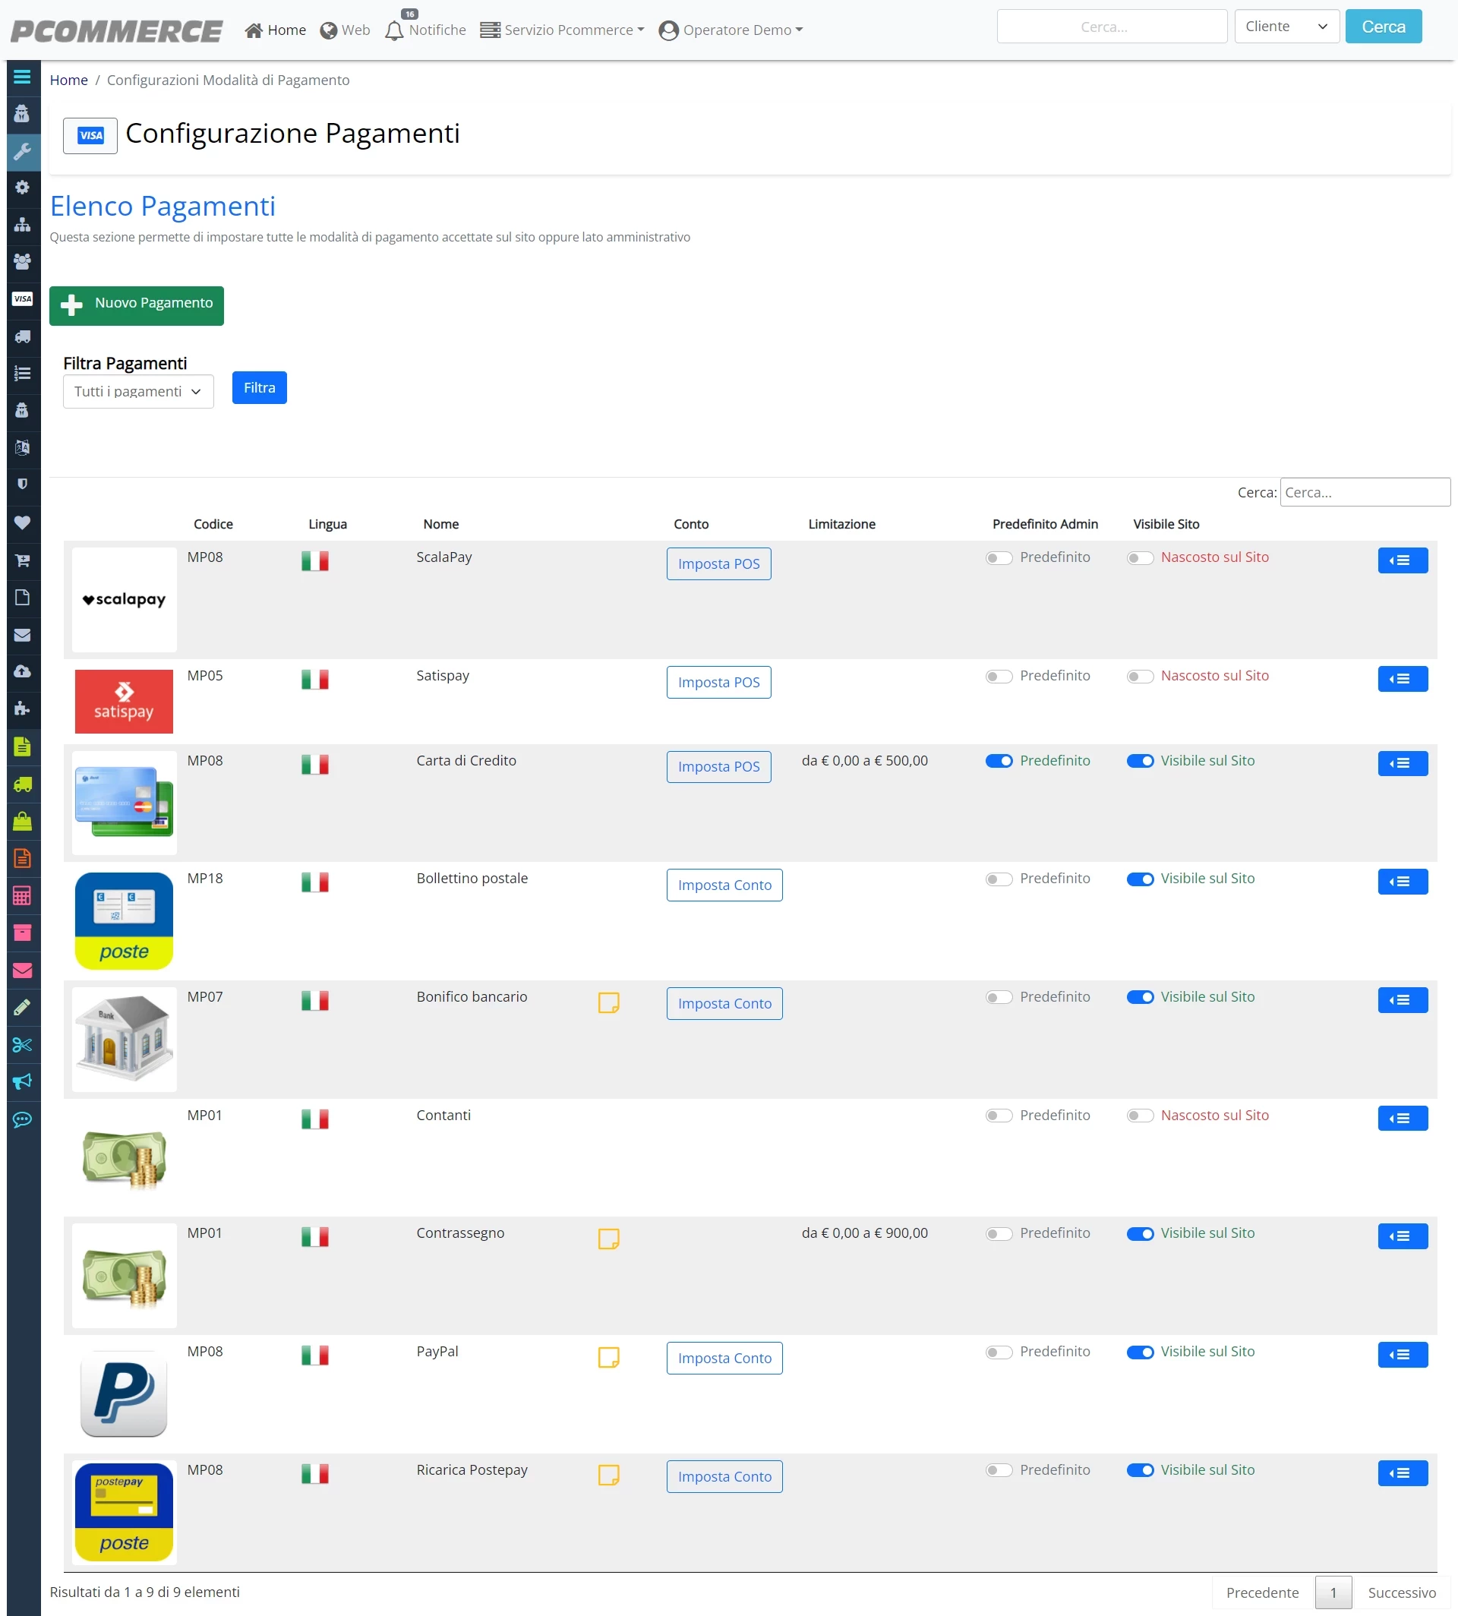
Task: Toggle Predefinito switch for Satispay
Action: (999, 676)
